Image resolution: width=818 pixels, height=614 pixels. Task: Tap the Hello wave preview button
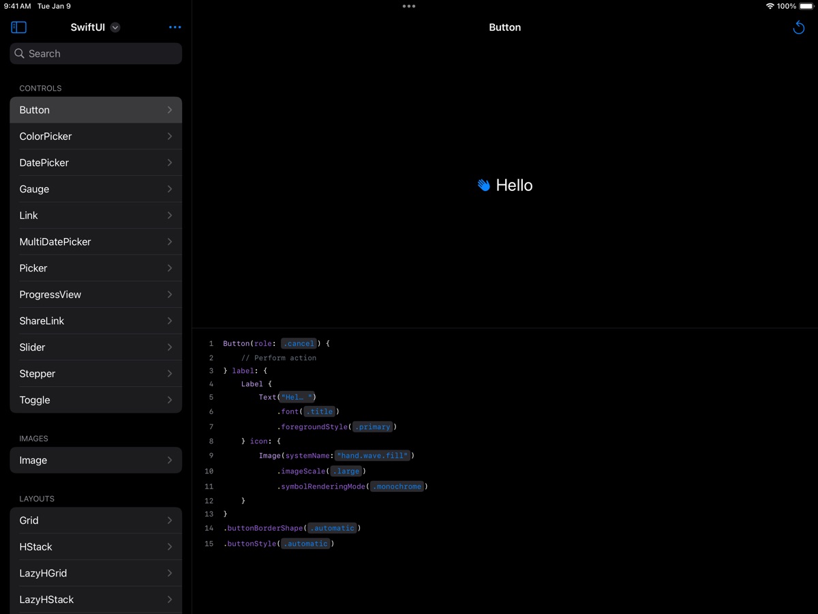coord(505,185)
